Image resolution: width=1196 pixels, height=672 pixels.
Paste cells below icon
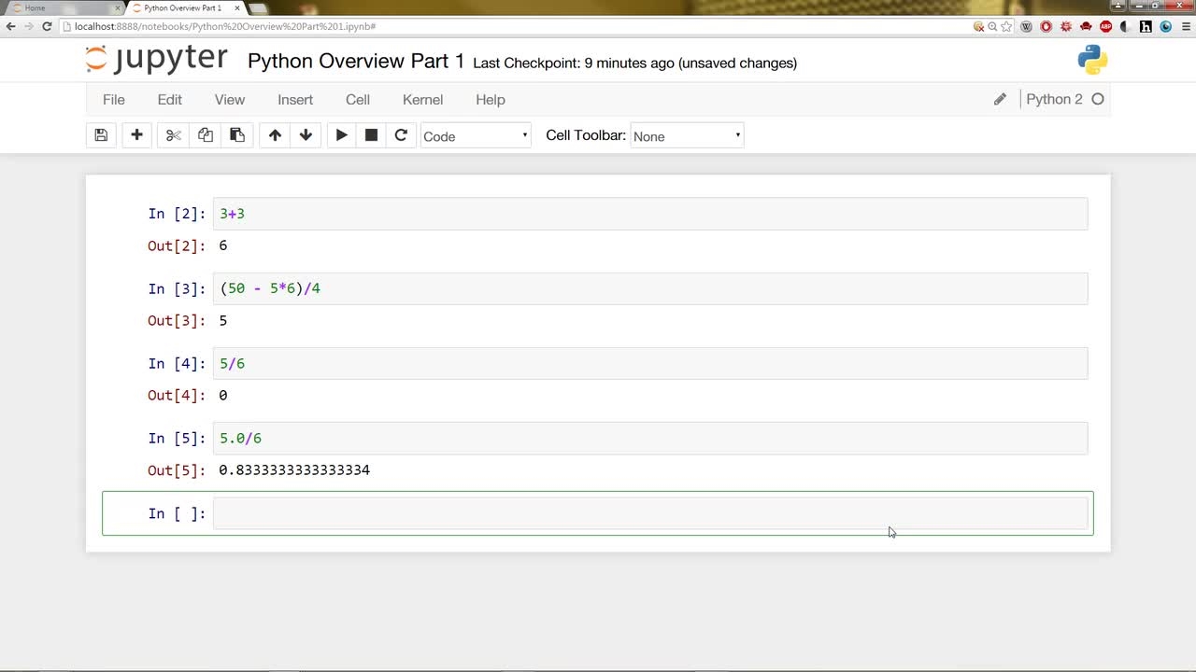pos(237,135)
